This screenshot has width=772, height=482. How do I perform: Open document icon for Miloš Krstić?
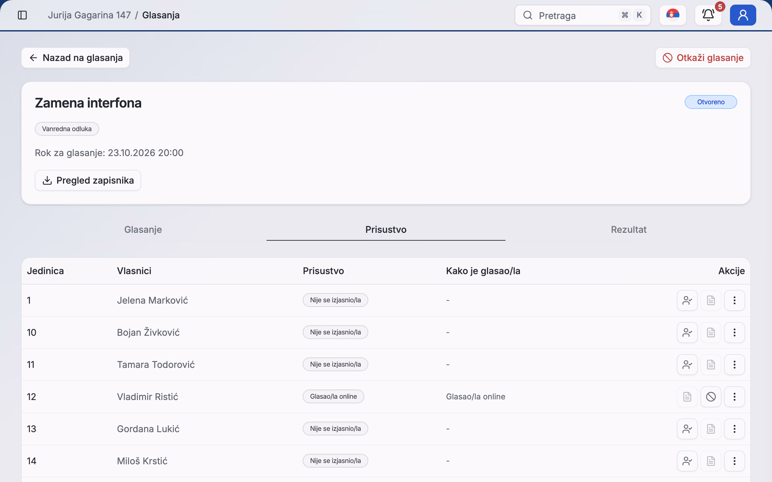[711, 461]
